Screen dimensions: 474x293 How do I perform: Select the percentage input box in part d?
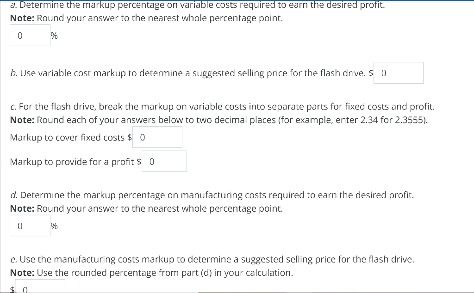click(30, 226)
